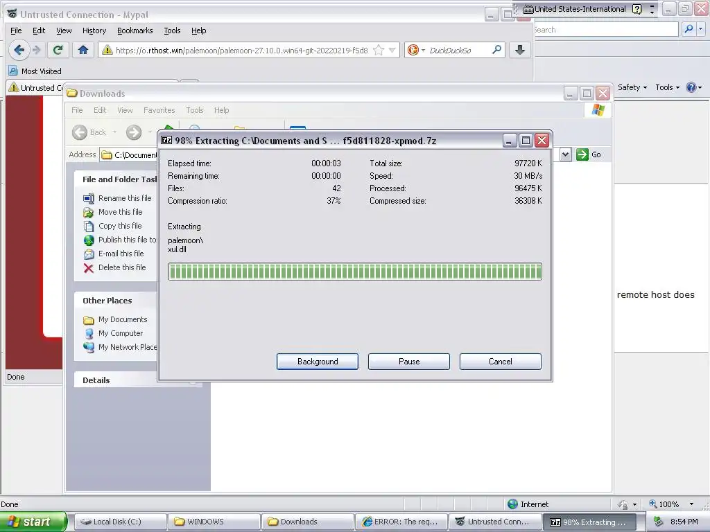The height and width of the screenshot is (532, 710).
Task: Click the Internet zone status indicator
Action: (x=528, y=504)
